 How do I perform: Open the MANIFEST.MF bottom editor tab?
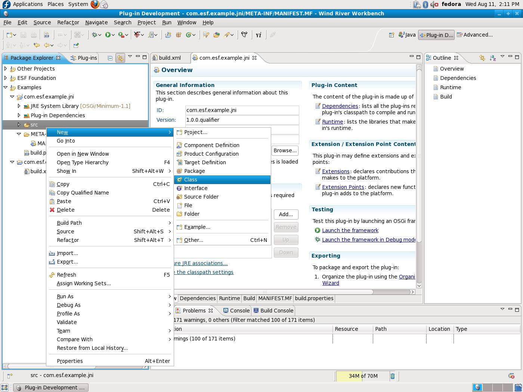coord(275,298)
